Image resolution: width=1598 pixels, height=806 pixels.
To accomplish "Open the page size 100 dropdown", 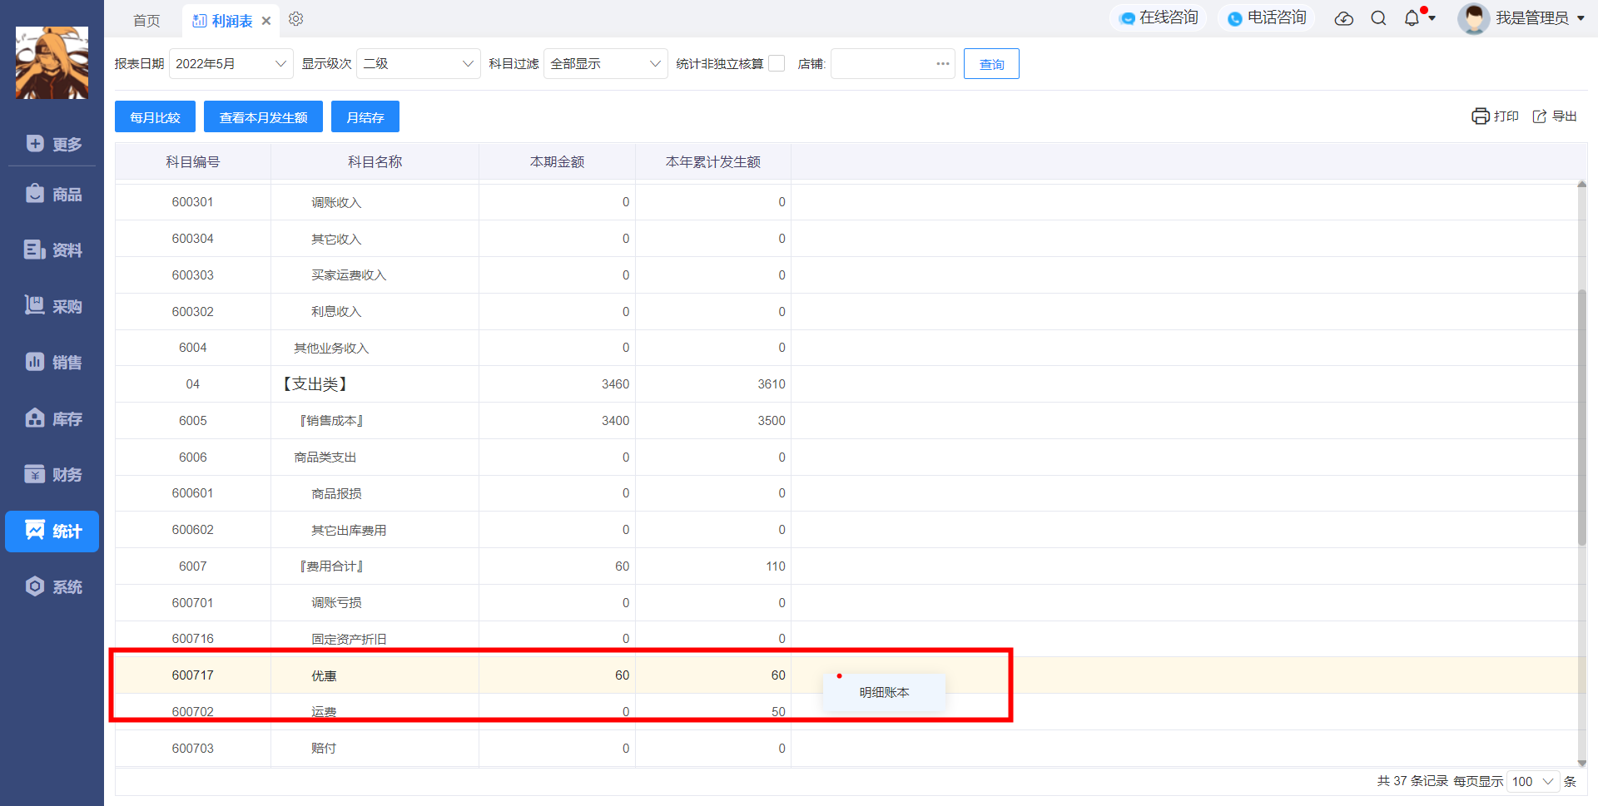I will 1533,782.
